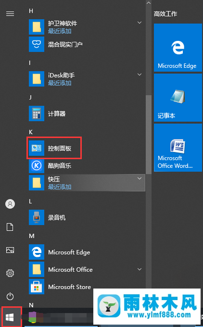203x327 pixels.
Task: Launch 酷狗音乐 music app icon
Action: 37,165
